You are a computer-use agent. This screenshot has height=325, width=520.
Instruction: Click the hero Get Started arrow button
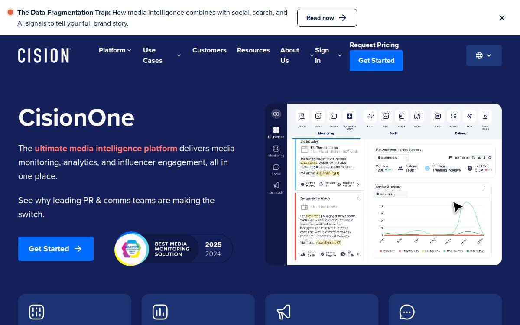(x=56, y=249)
